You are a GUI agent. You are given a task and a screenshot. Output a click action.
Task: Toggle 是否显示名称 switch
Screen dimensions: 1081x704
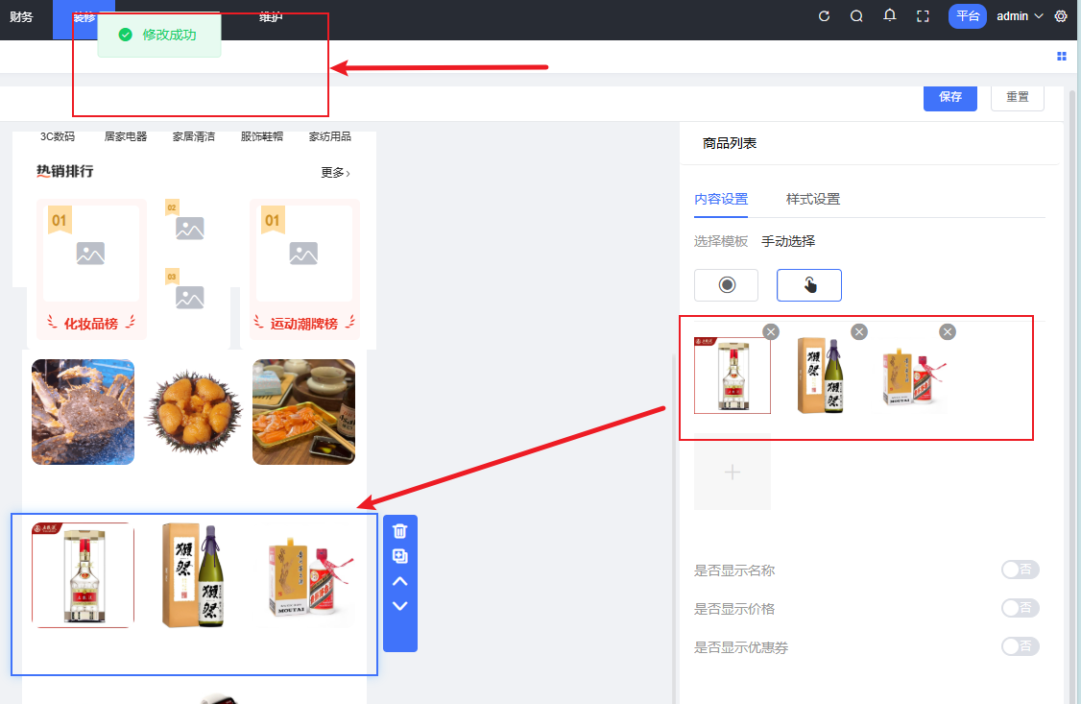1021,570
